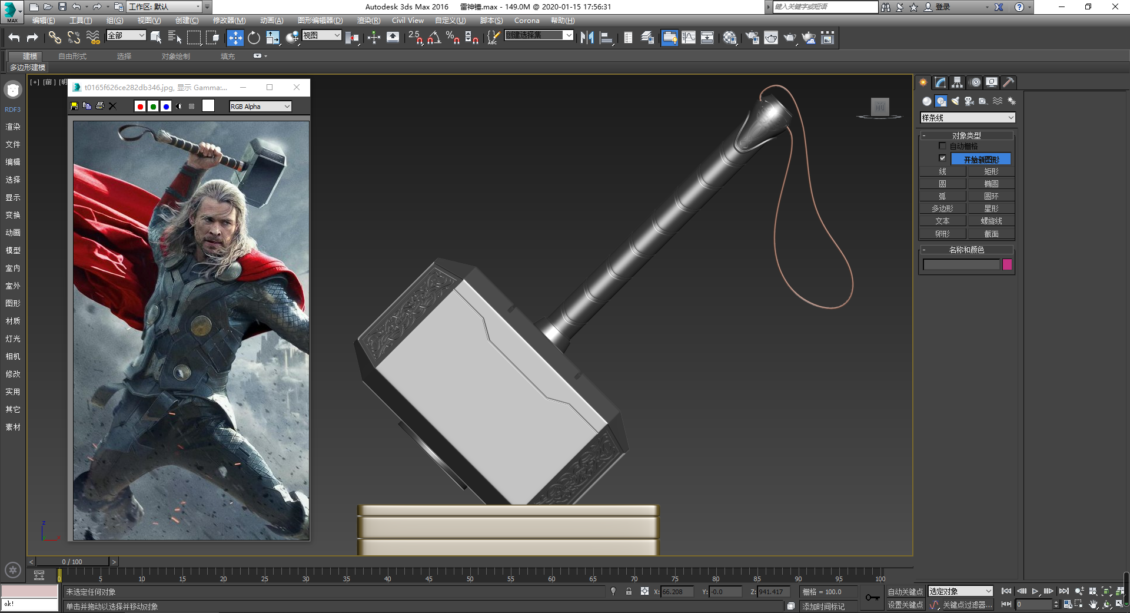Open Schematic View
This screenshot has width=1130, height=613.
[707, 38]
